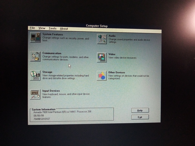Screen dimensions: 195x146
Task: Select the Input Devices heading text
Action: [51, 91]
